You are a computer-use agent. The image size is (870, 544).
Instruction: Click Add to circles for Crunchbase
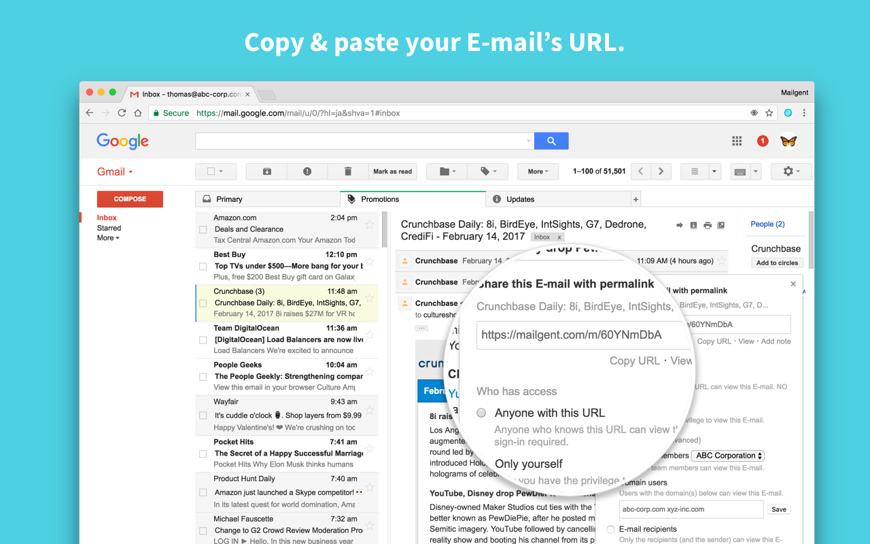point(777,262)
